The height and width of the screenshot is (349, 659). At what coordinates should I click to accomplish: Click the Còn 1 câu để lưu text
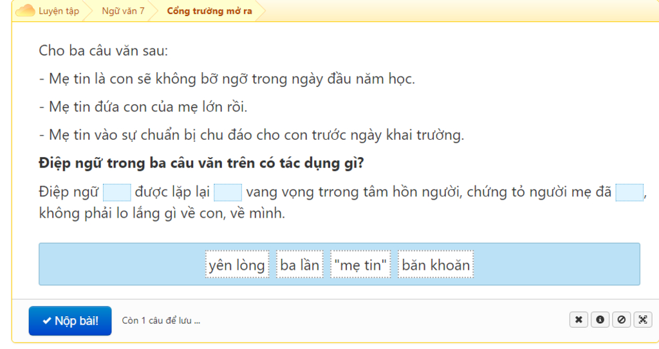(161, 321)
